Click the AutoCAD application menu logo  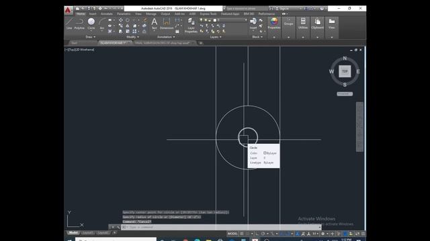[x=68, y=11]
